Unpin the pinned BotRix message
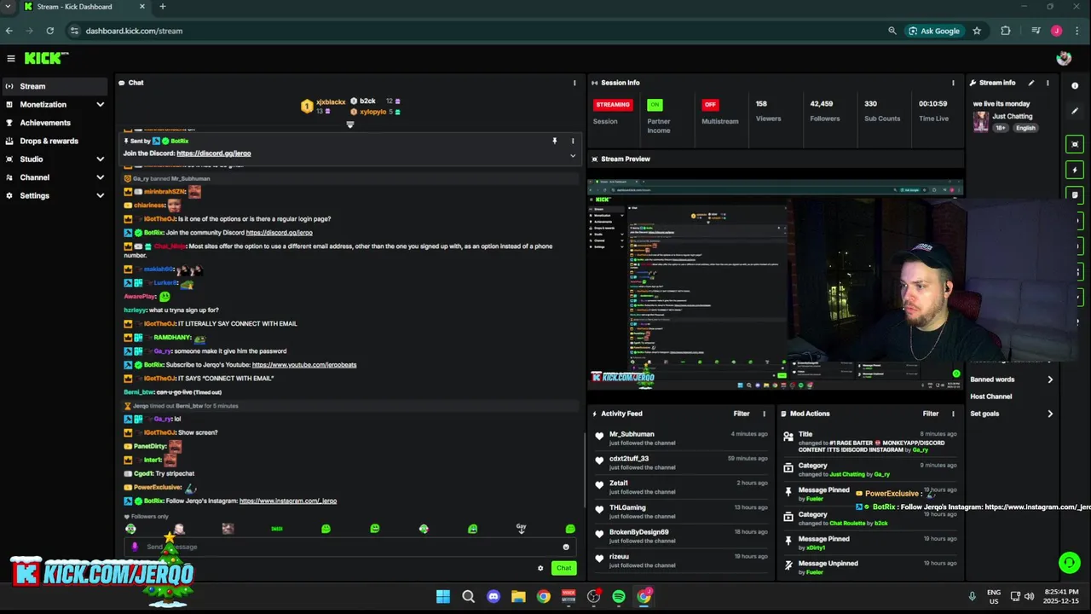 coord(554,141)
